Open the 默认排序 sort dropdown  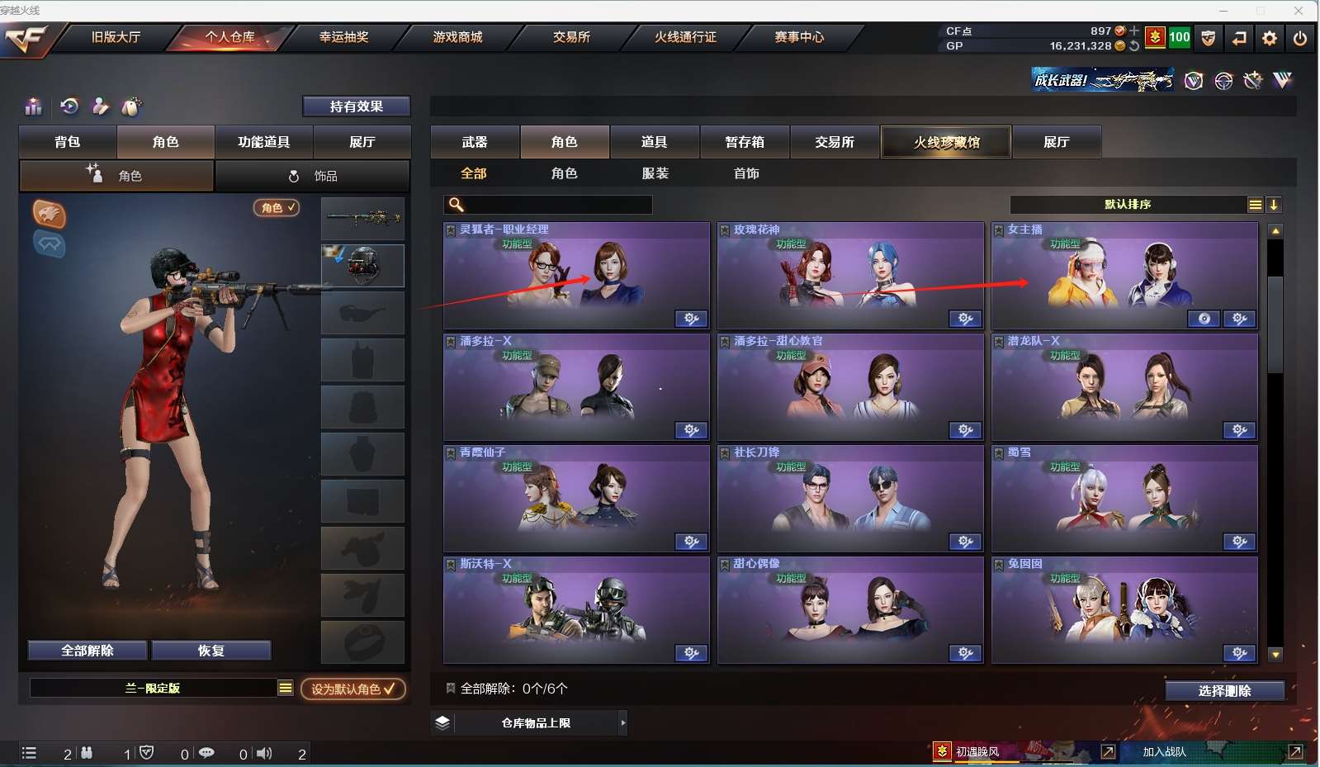1128,205
